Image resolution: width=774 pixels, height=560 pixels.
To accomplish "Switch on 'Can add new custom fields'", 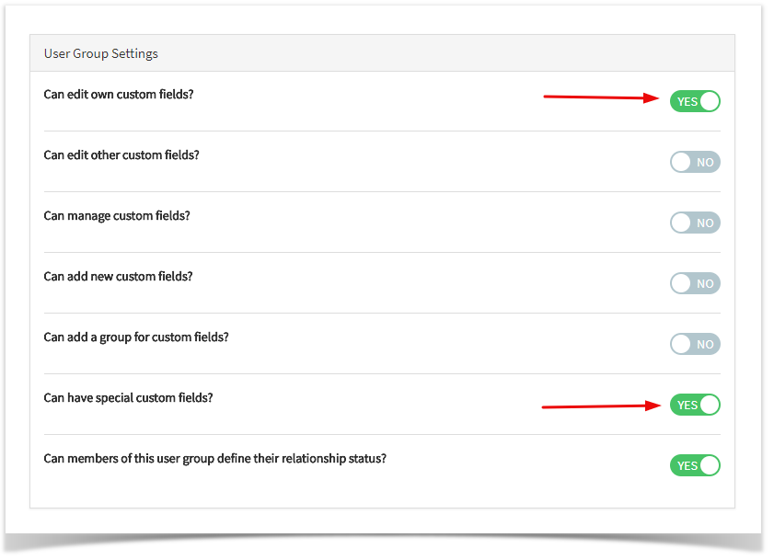I will [x=695, y=283].
